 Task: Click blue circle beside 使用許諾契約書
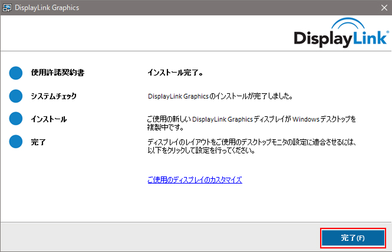click(15, 73)
